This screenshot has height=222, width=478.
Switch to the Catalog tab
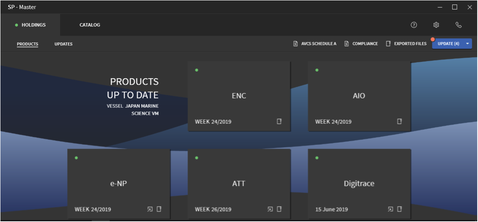pyautogui.click(x=90, y=25)
